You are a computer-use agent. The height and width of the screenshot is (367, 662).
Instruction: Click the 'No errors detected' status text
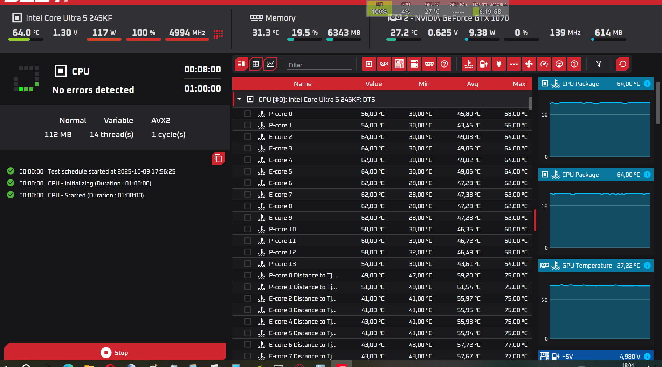tap(93, 90)
